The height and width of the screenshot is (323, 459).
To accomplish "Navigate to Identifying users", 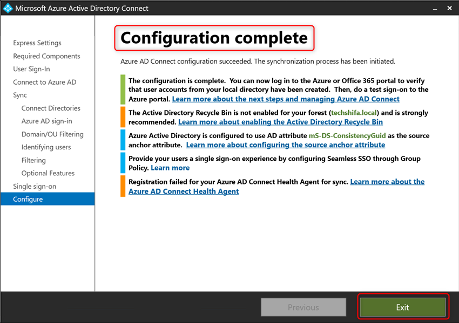I will point(46,147).
